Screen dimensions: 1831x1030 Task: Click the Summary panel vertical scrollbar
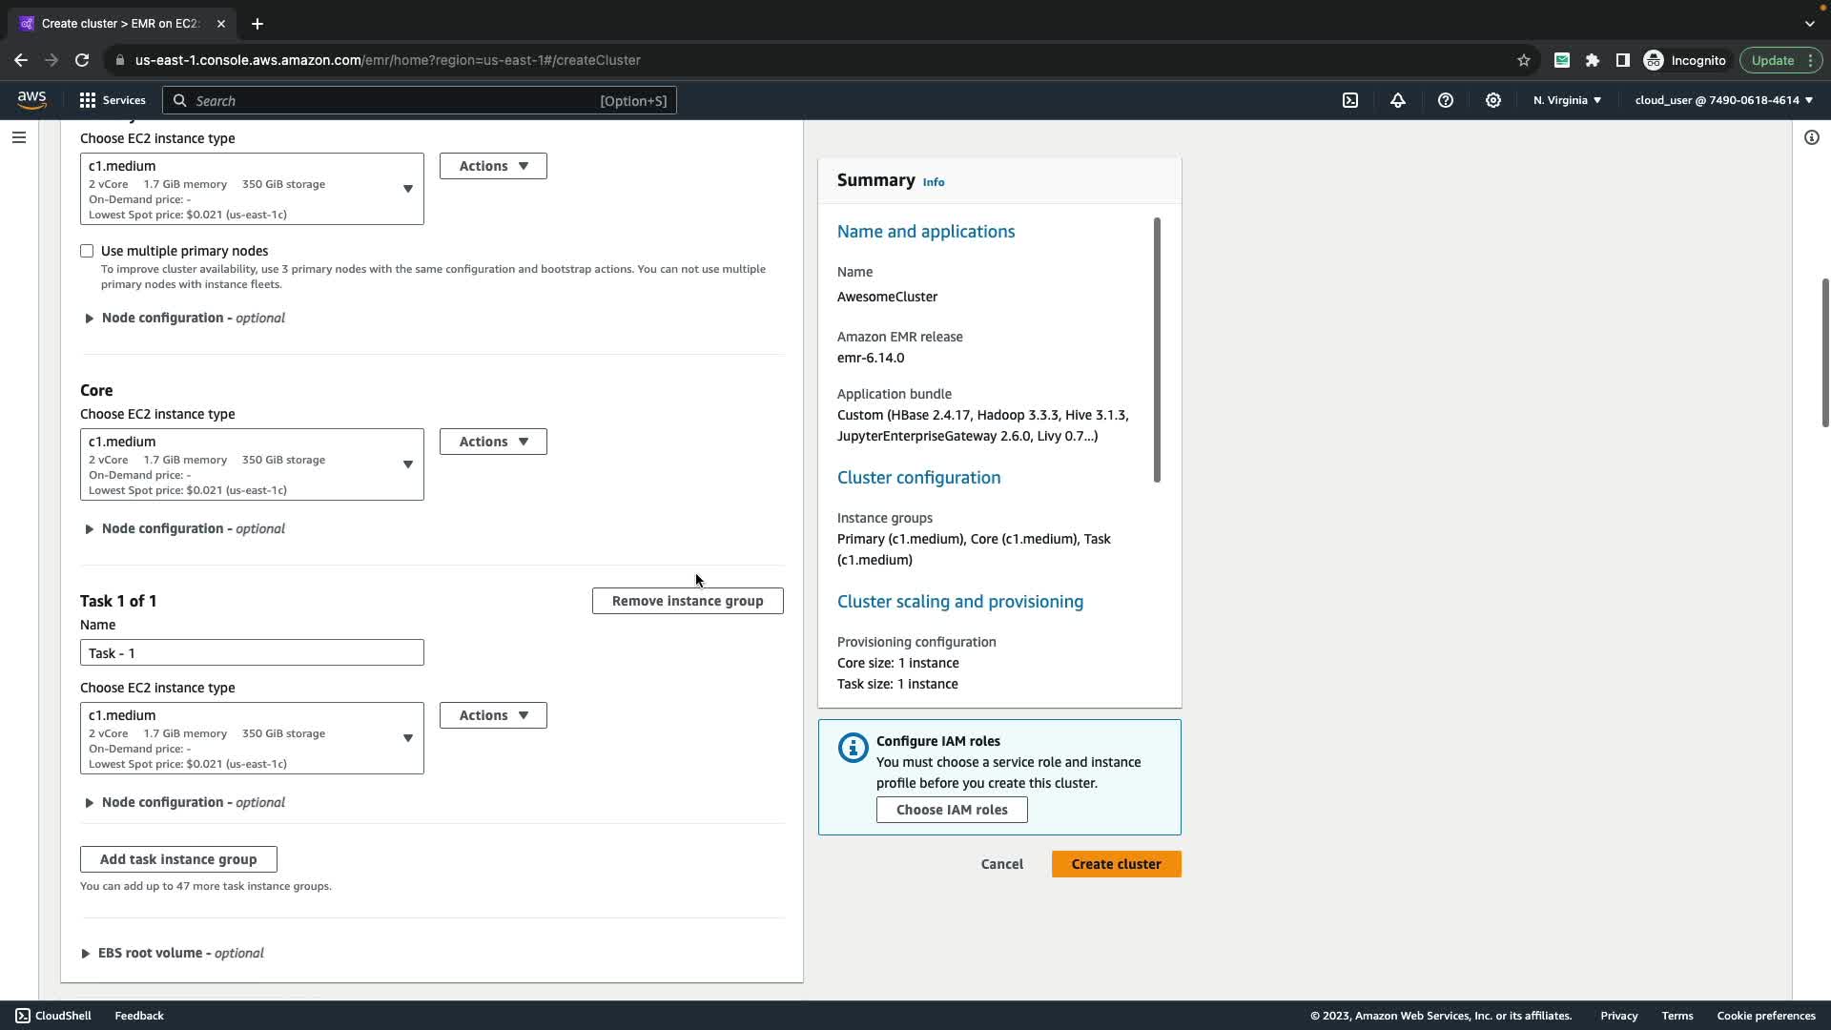[1157, 350]
